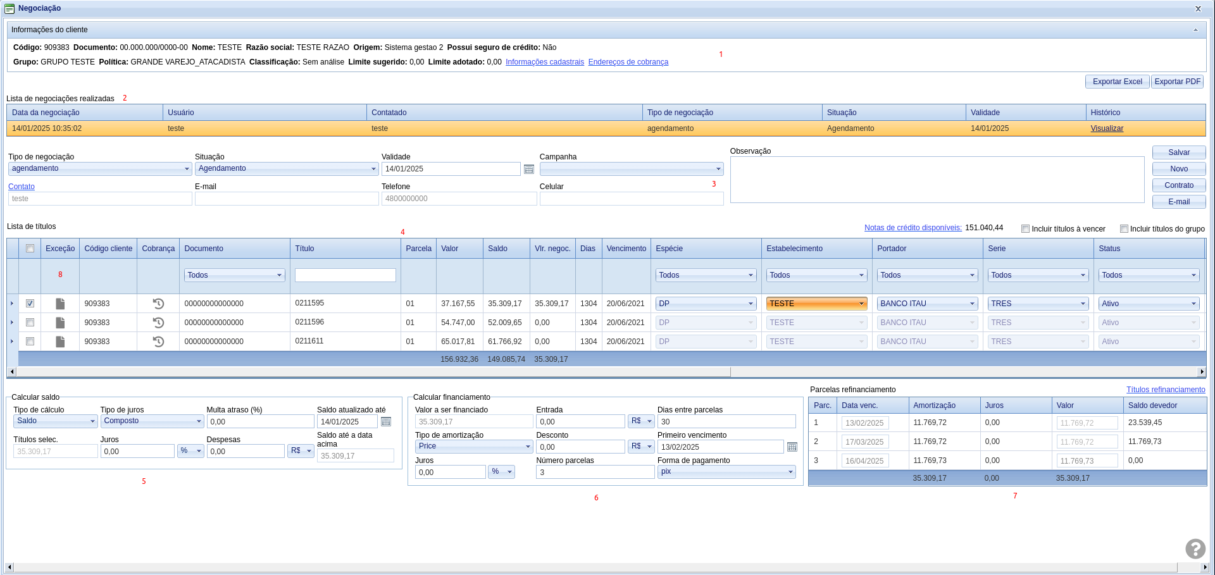Open Entrada R$ unit dropdown
Image resolution: width=1215 pixels, height=575 pixels.
[x=641, y=421]
